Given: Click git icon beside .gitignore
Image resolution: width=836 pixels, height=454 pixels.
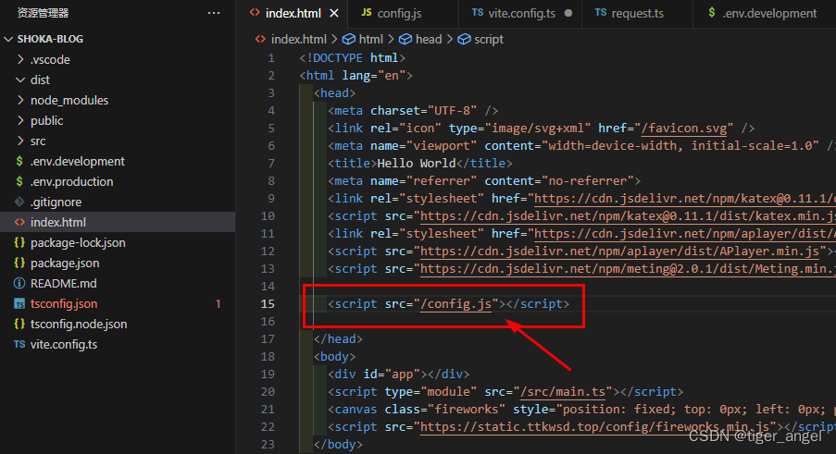Looking at the screenshot, I should click(x=19, y=202).
